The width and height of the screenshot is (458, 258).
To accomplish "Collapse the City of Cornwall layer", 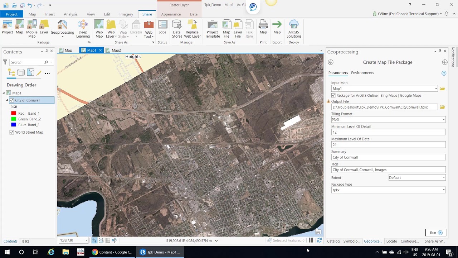I will (x=7, y=100).
